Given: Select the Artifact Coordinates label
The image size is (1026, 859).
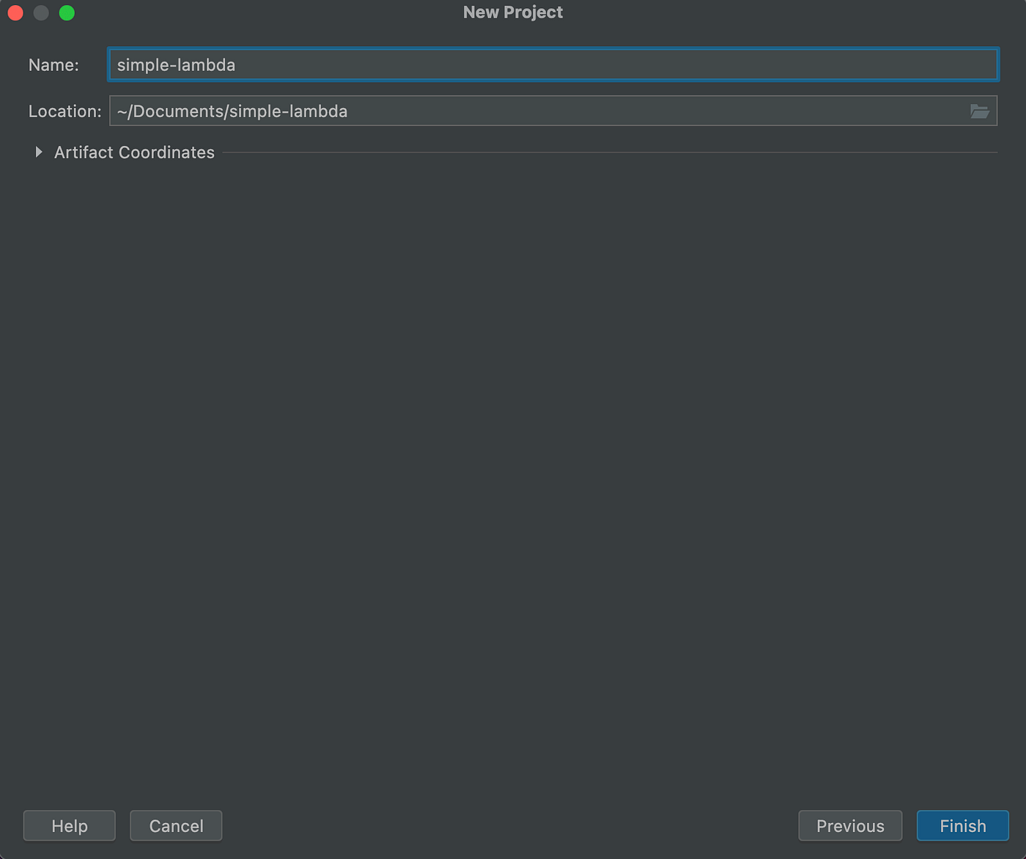Looking at the screenshot, I should 133,152.
